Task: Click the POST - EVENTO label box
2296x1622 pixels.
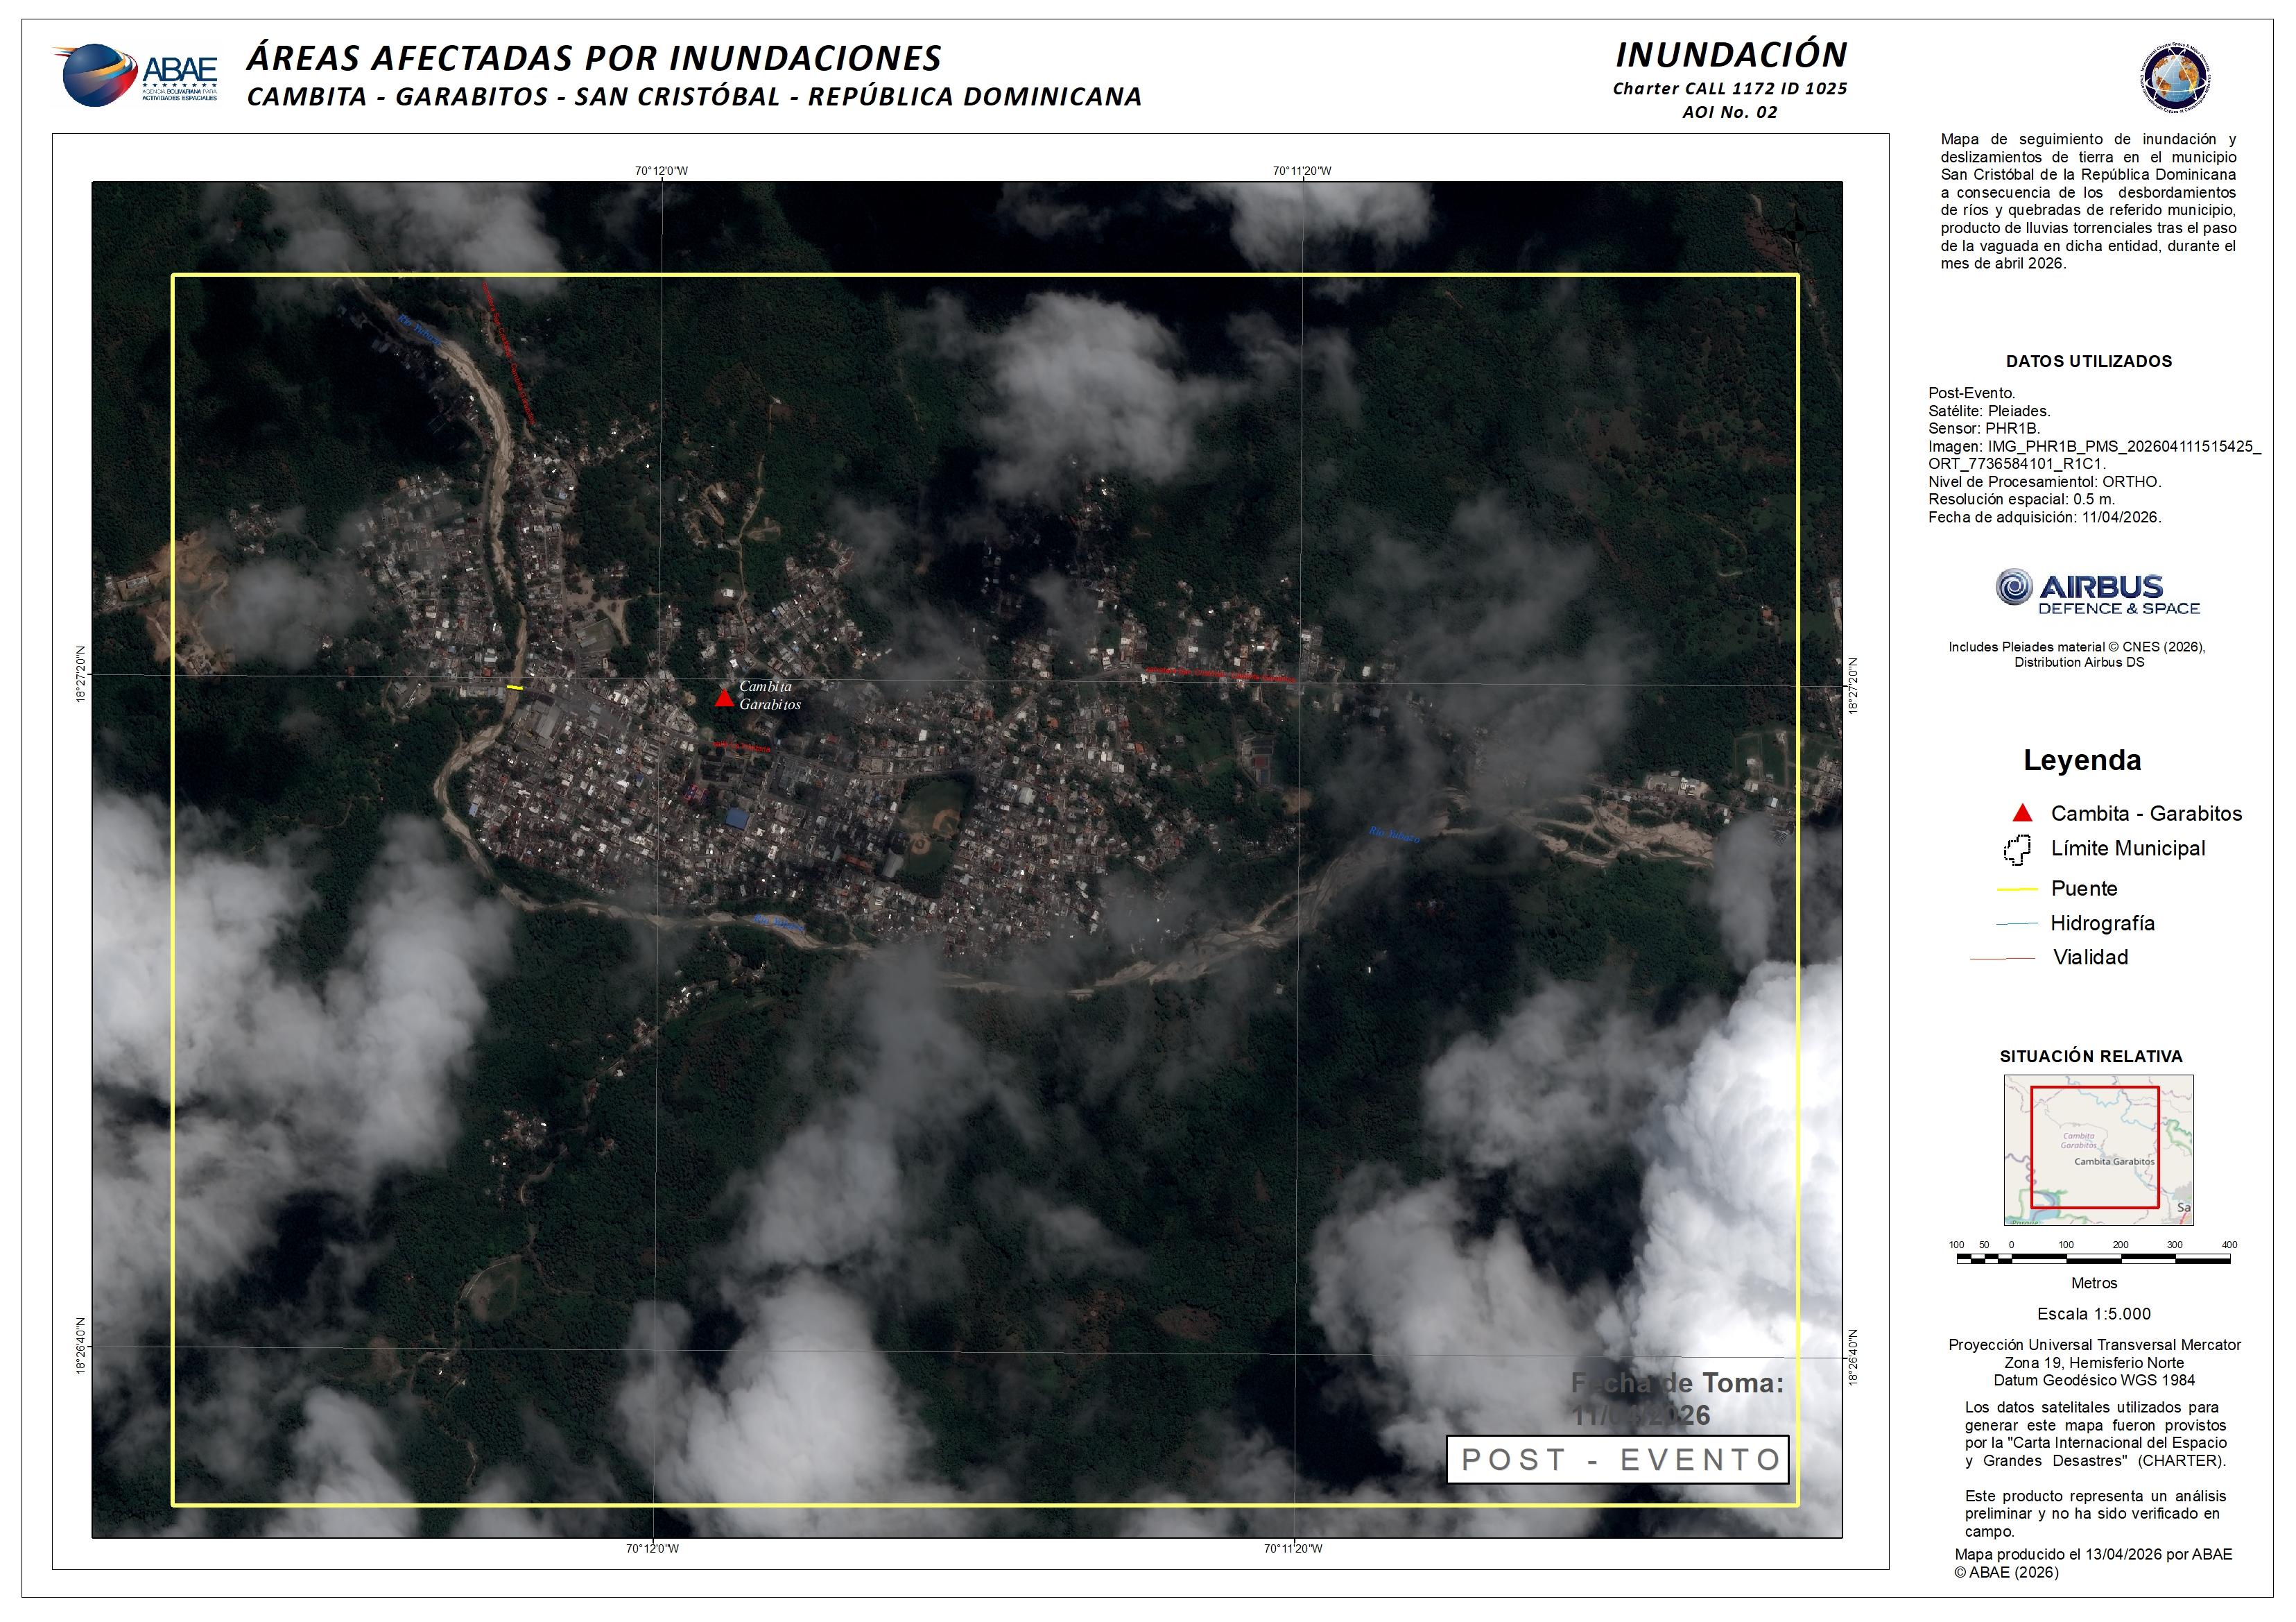Action: pyautogui.click(x=1617, y=1460)
